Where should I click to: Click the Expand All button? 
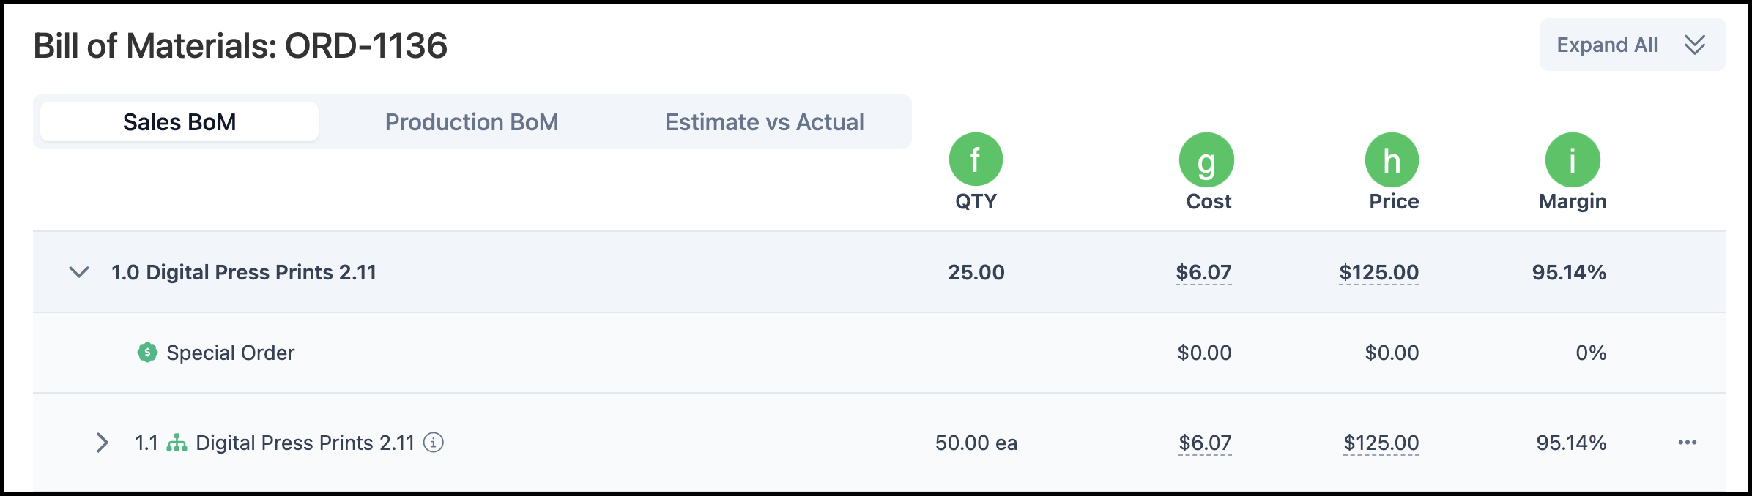click(1633, 45)
